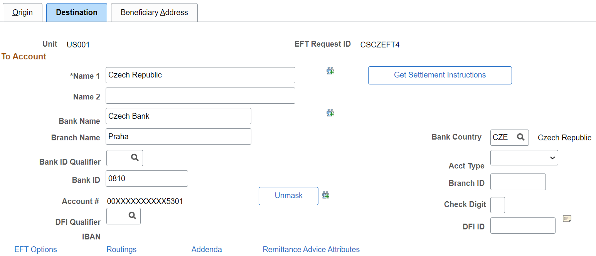Click the lookup icon beside Bank Name
596x256 pixels.
pos(330,113)
